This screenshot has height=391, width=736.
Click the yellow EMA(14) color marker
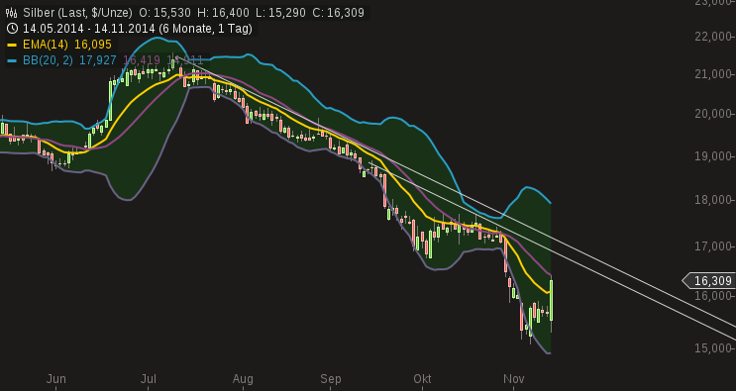pyautogui.click(x=13, y=45)
